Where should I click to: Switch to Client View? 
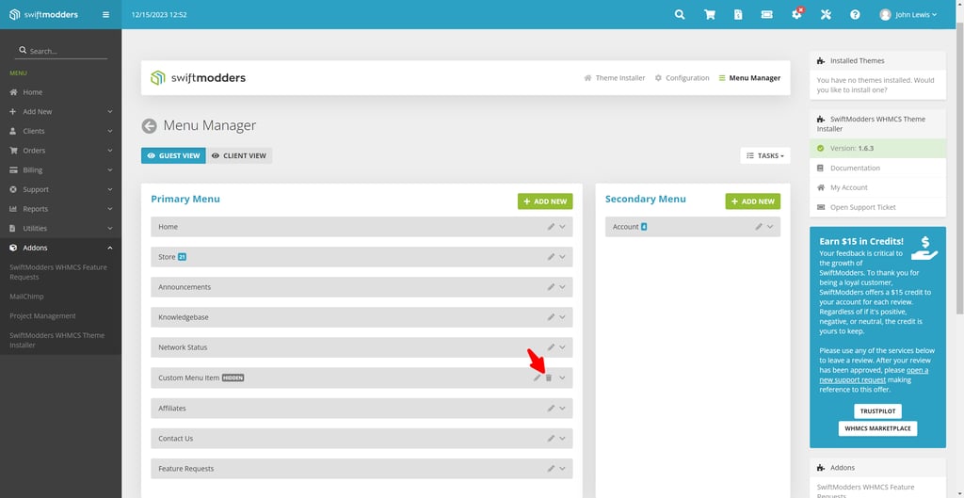pos(239,156)
